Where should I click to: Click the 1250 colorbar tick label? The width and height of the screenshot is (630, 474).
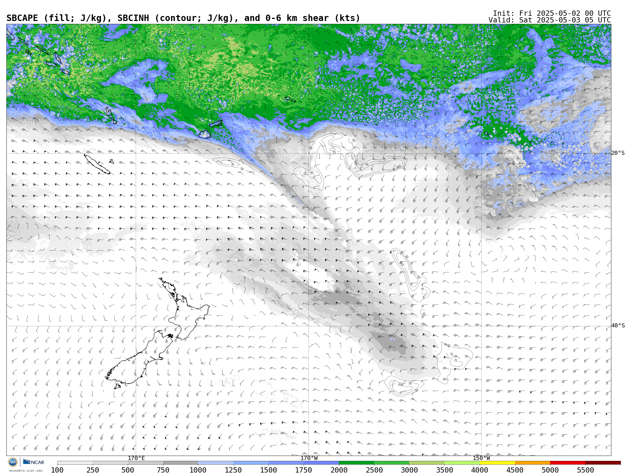tap(233, 470)
